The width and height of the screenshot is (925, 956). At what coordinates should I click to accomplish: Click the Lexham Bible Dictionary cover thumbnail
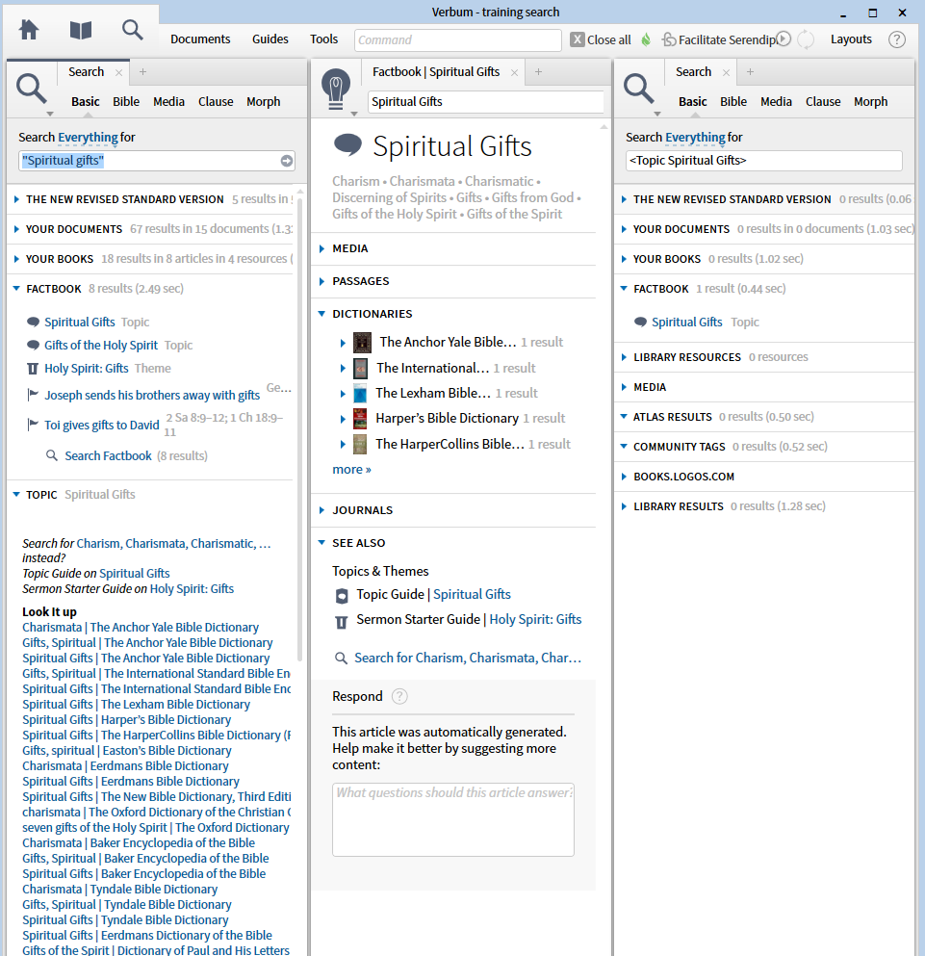360,393
